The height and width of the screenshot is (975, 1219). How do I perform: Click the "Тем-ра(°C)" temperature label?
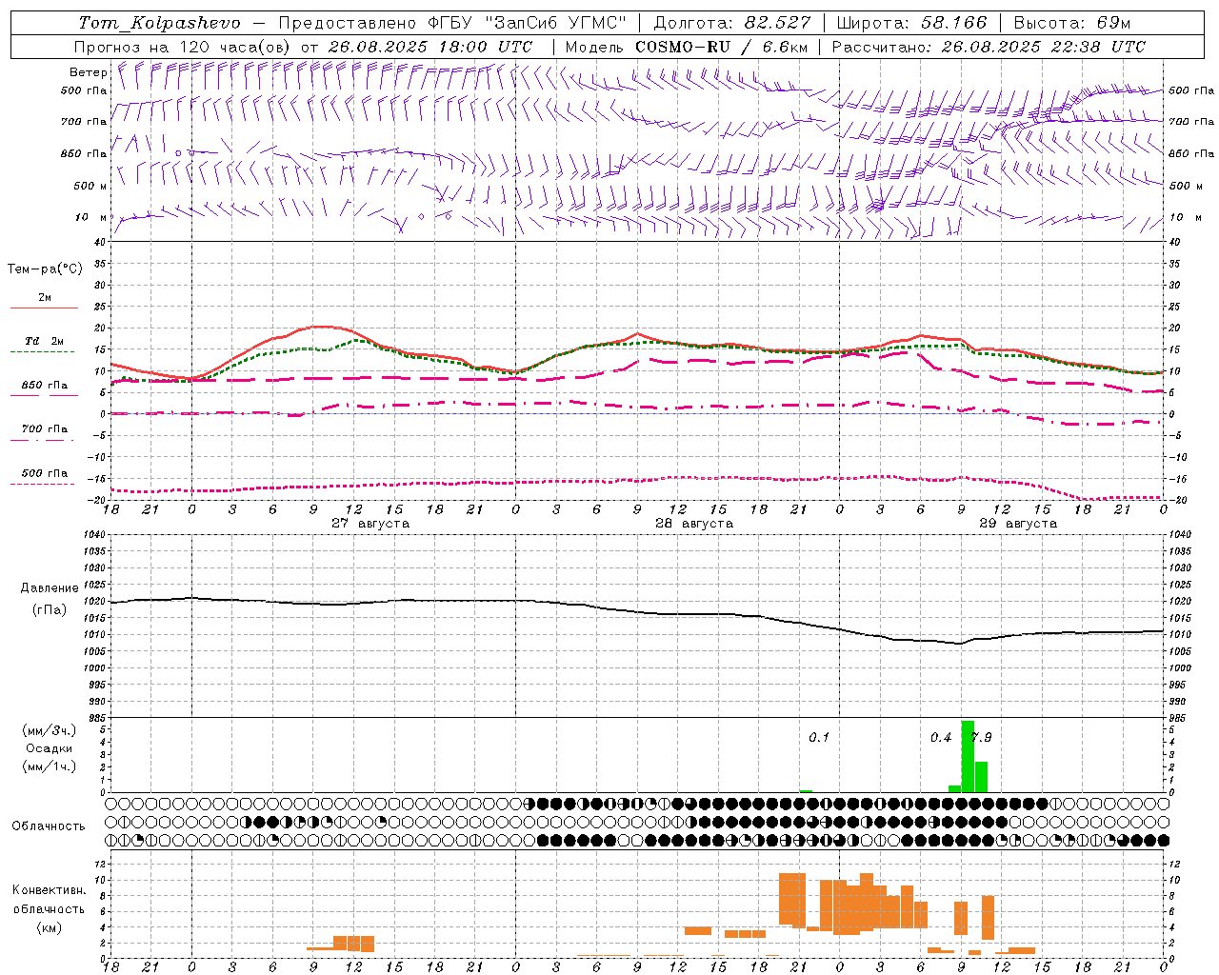[x=45, y=269]
